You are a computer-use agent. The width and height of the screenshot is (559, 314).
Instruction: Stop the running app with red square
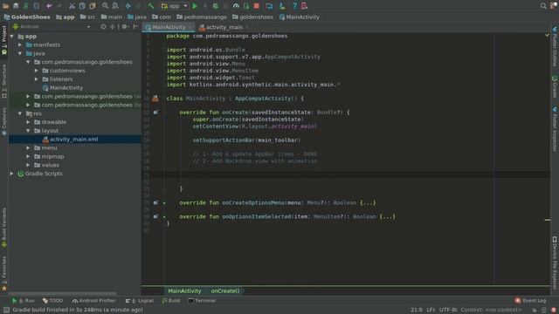[256, 6]
